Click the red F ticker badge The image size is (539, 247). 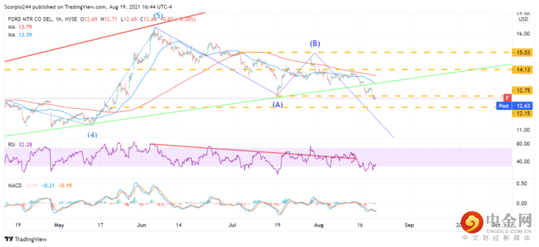(507, 98)
